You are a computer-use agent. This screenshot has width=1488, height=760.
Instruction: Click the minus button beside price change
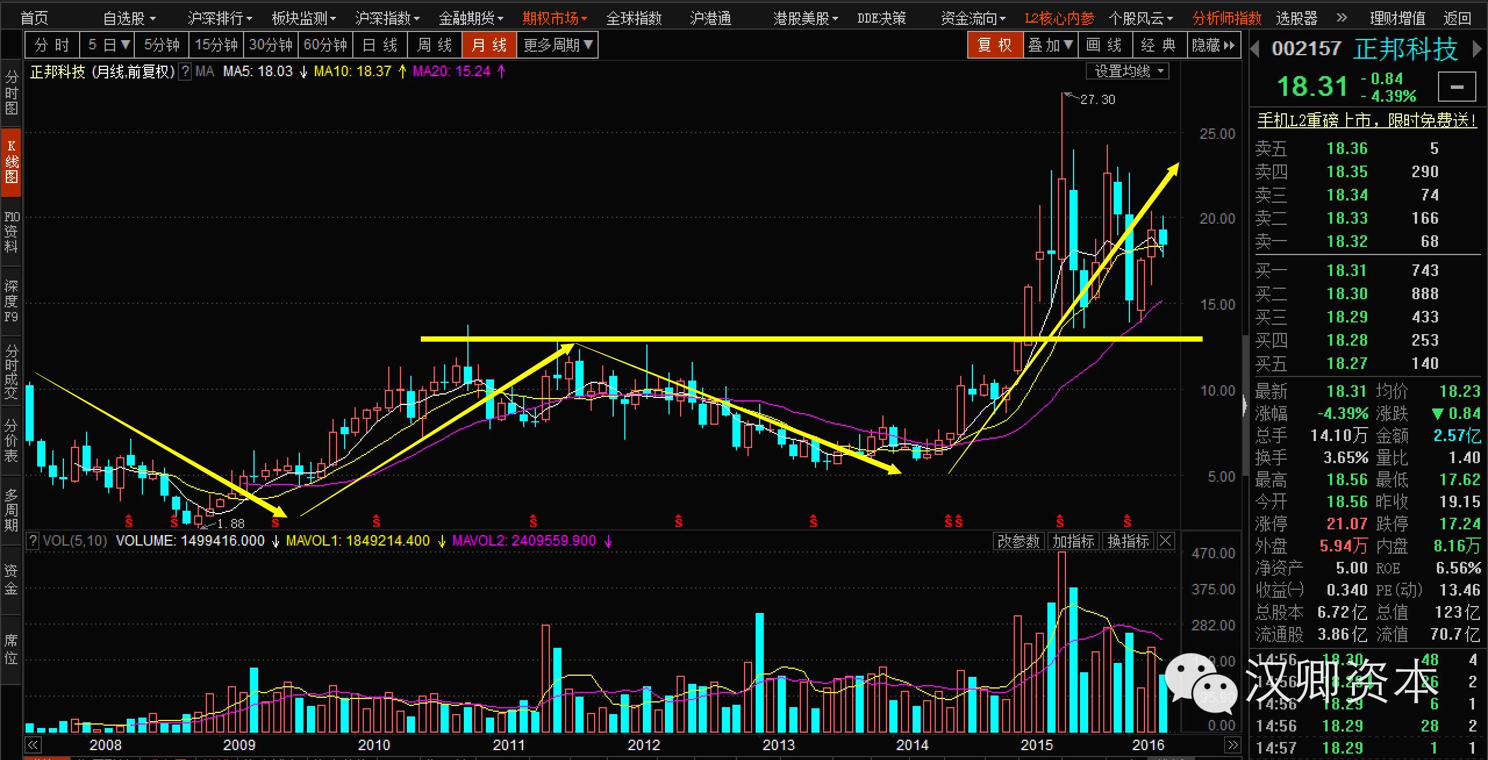tap(1457, 88)
